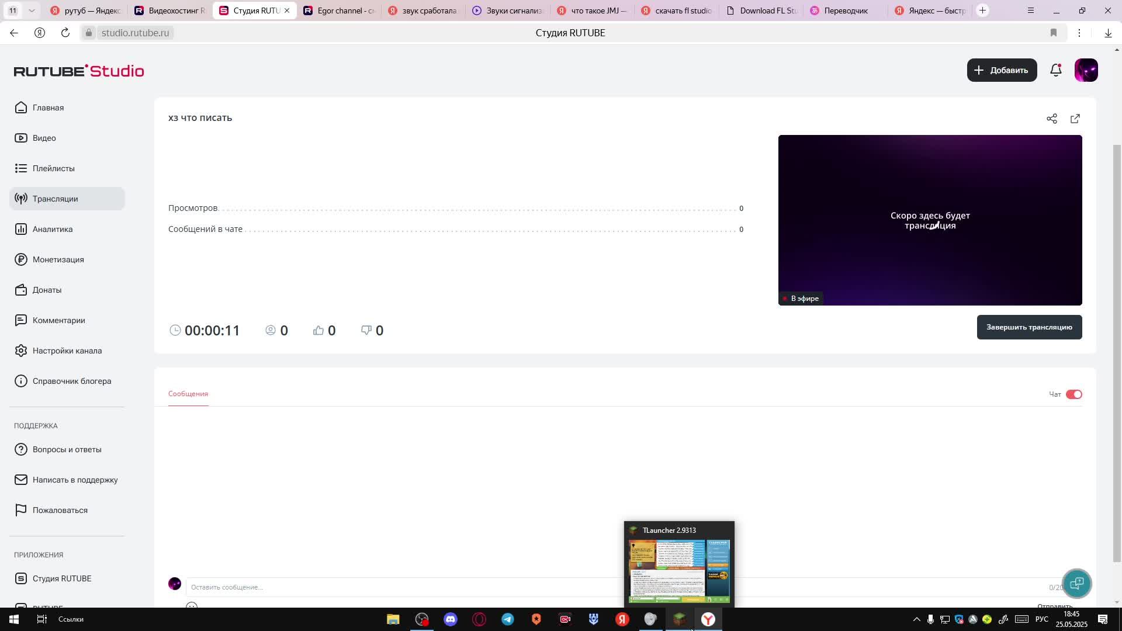Viewport: 1122px width, 631px height.
Task: Open the browser main menu icon
Action: tap(1031, 11)
